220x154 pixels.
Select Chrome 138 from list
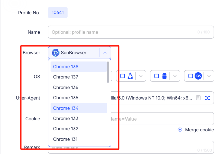click(79, 67)
